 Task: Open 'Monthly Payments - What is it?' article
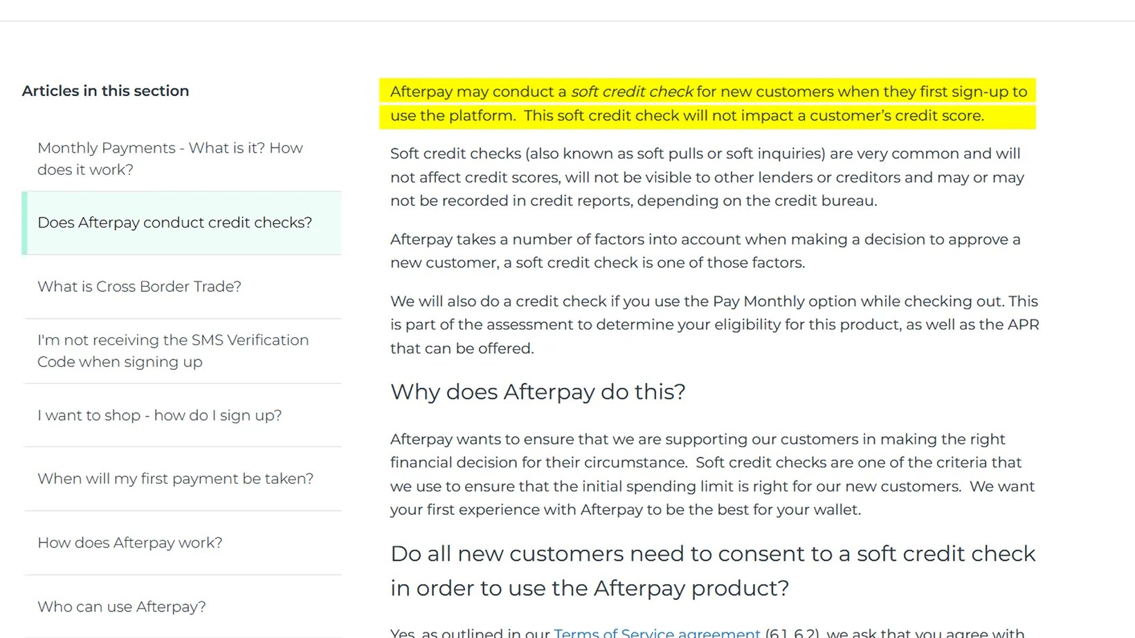[x=170, y=158]
